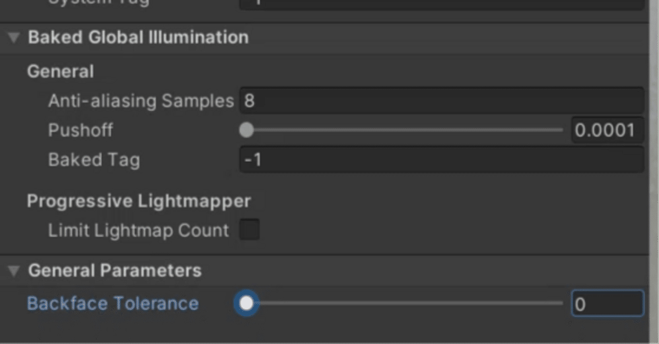Screen dimensions: 659x344
Task: Toggle the Limit Lightmap Count checkbox
Action: pos(249,230)
